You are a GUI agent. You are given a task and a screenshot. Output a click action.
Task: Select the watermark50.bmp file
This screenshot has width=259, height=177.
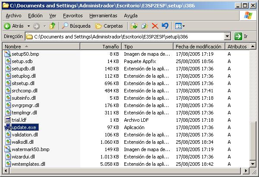tap(30, 149)
